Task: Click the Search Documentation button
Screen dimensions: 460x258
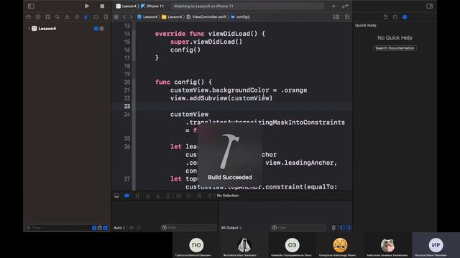Action: coord(395,48)
